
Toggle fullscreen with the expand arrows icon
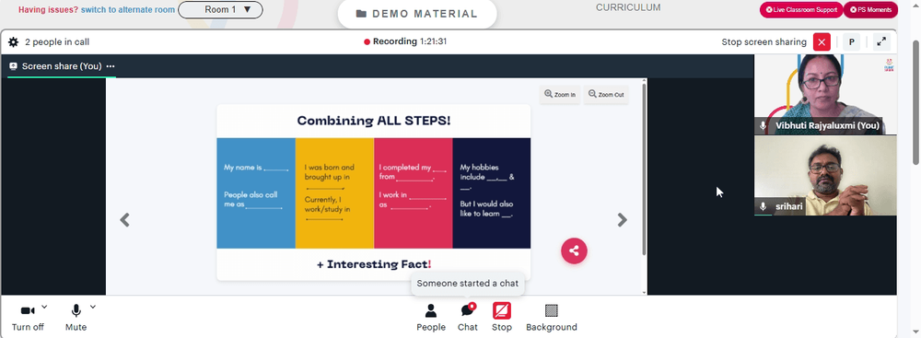(881, 42)
